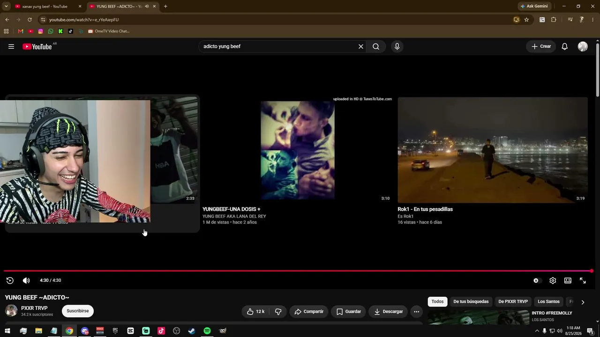Open the Chrome three-dot menu

pyautogui.click(x=593, y=20)
